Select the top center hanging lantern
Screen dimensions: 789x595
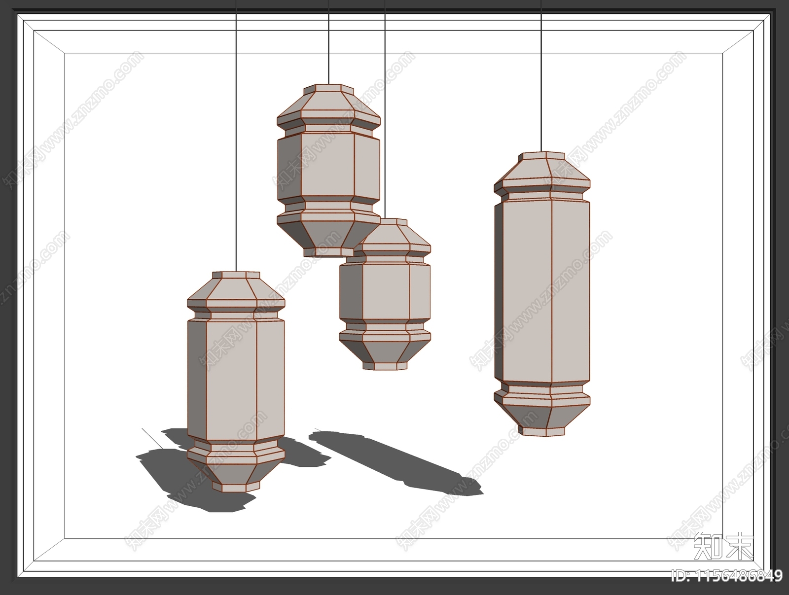(328, 171)
